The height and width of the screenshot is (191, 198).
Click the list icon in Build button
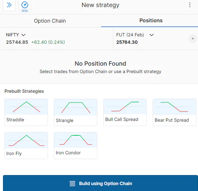pyautogui.click(x=72, y=184)
